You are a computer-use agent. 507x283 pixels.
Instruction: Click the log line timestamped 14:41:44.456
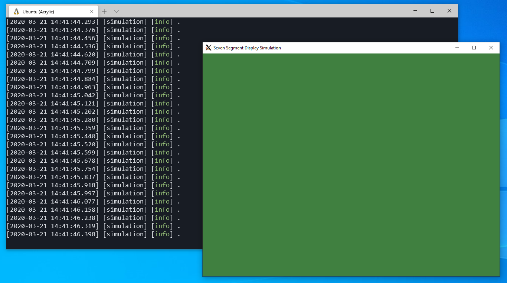94,38
